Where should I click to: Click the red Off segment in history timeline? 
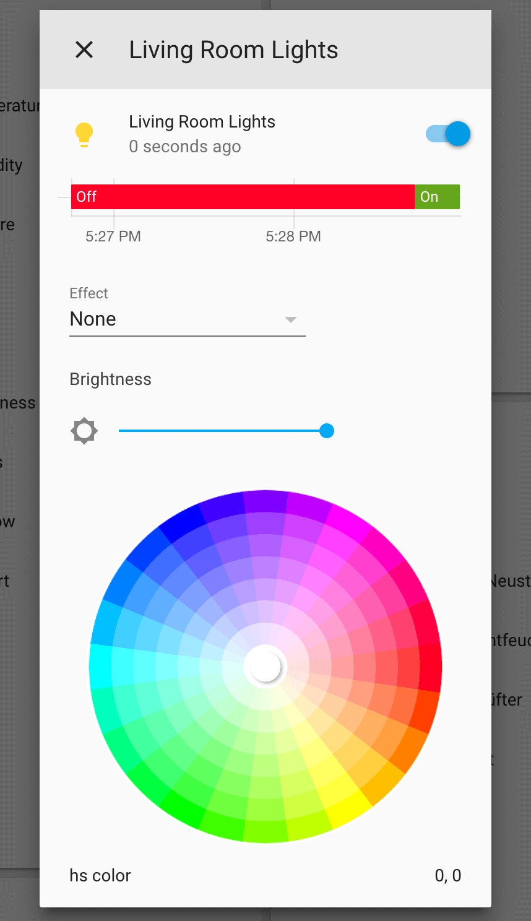243,197
